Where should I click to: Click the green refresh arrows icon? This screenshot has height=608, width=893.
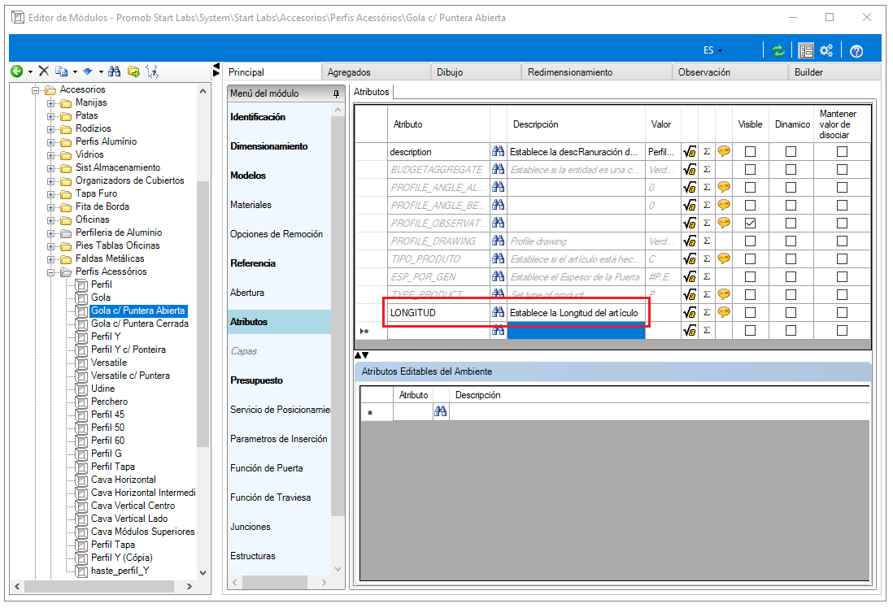tap(778, 50)
